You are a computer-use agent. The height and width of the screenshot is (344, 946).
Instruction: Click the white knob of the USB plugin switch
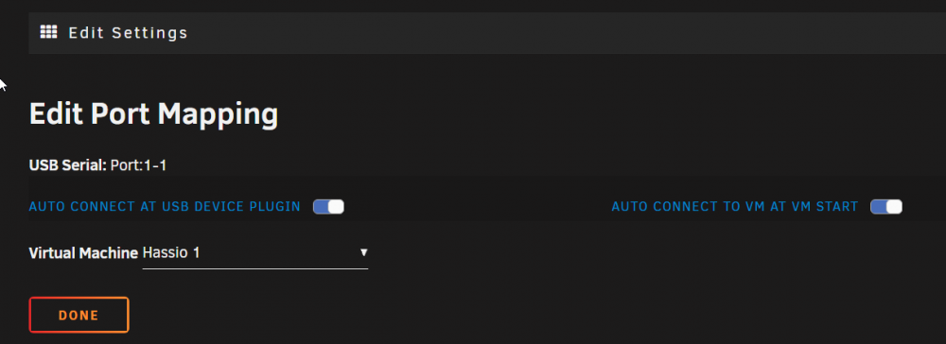(x=336, y=207)
